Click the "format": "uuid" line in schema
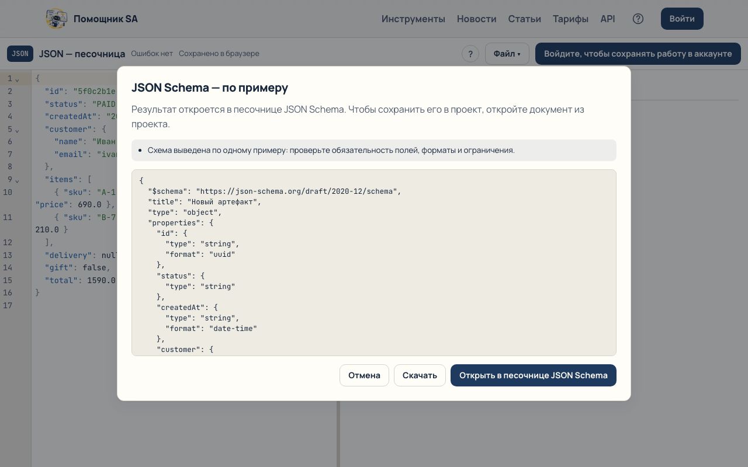The width and height of the screenshot is (748, 467). click(x=200, y=255)
